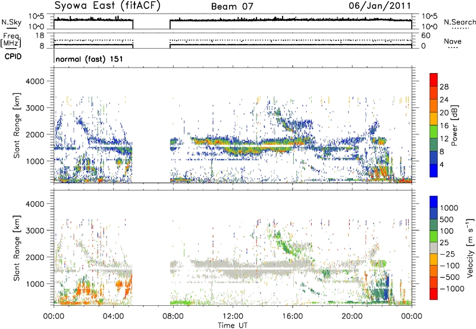This screenshot has width=476, height=329.
Task: Click the 'Slant Range [km]' label of velocity panel
Action: (x=17, y=248)
